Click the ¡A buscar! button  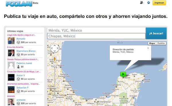pyautogui.click(x=156, y=33)
